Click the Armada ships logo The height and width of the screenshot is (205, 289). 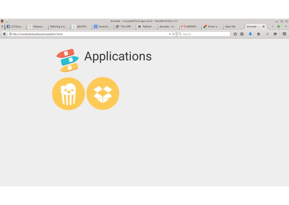point(67,60)
